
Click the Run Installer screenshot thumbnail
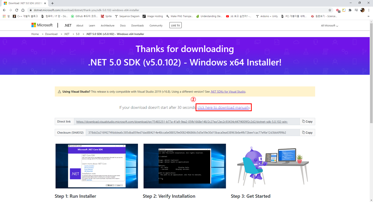pos(97,166)
